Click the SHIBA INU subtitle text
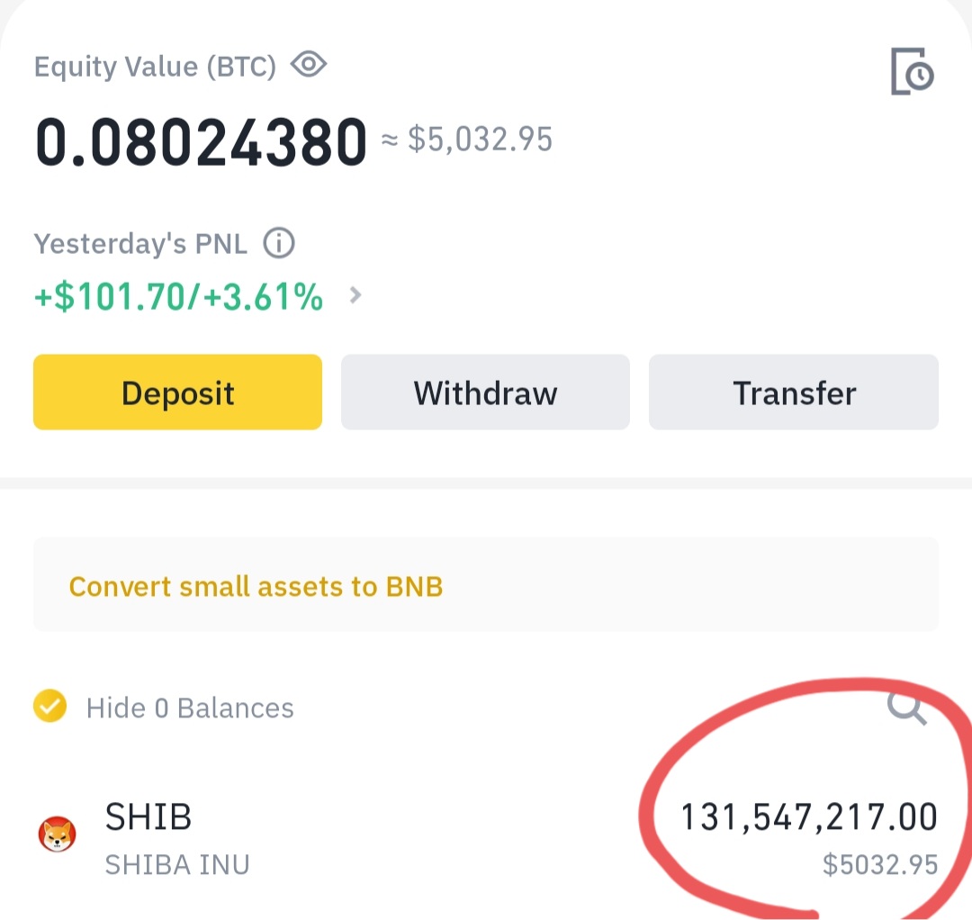Image resolution: width=972 pixels, height=920 pixels. (177, 865)
